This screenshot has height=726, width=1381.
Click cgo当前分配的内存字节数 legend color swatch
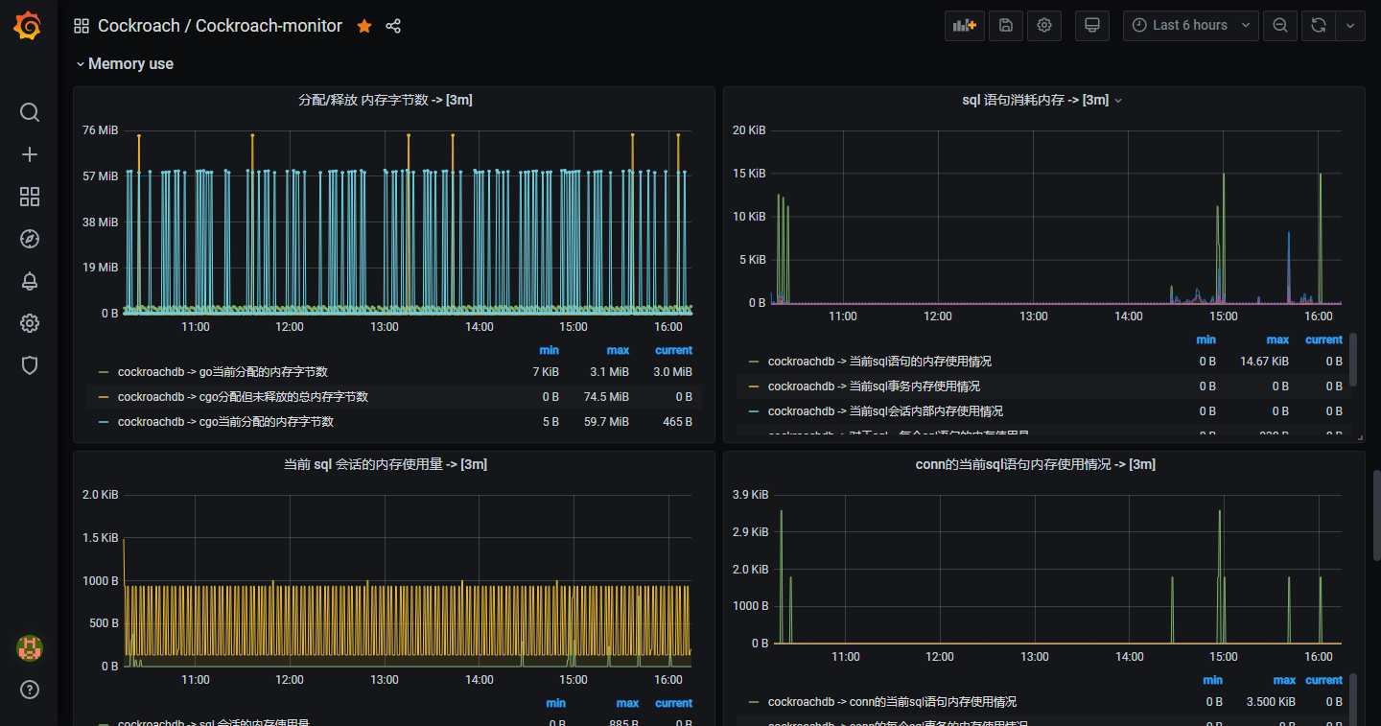pos(104,422)
